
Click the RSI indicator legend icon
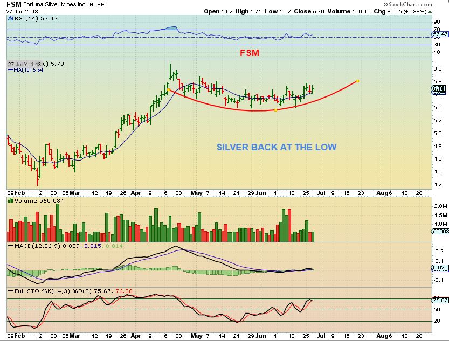10,18
